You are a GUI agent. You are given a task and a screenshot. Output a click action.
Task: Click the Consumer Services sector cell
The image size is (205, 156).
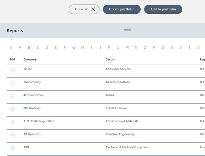tap(118, 69)
